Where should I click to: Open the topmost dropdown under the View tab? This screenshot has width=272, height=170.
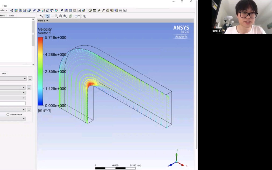pyautogui.click(x=13, y=79)
